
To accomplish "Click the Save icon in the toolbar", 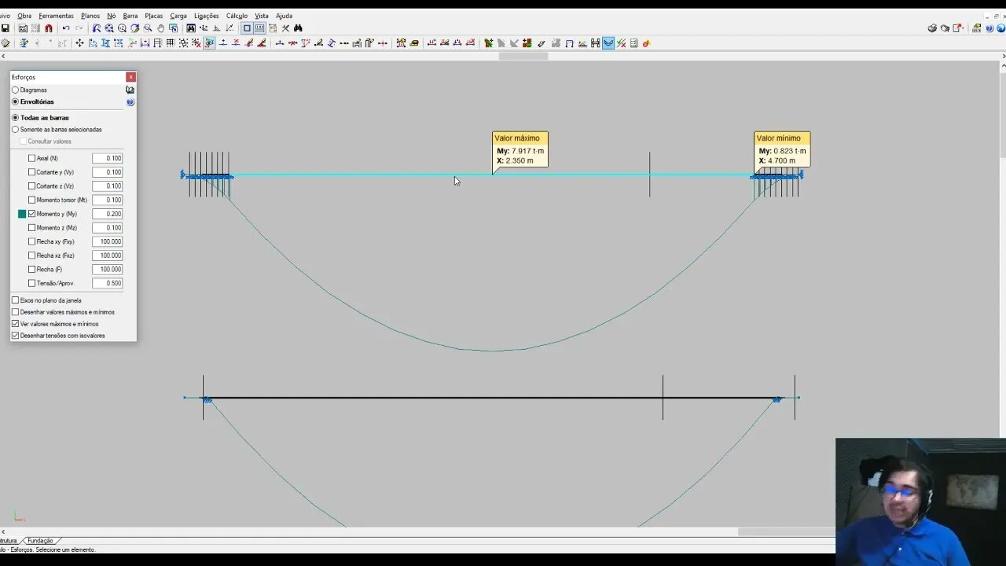I will pyautogui.click(x=6, y=28).
